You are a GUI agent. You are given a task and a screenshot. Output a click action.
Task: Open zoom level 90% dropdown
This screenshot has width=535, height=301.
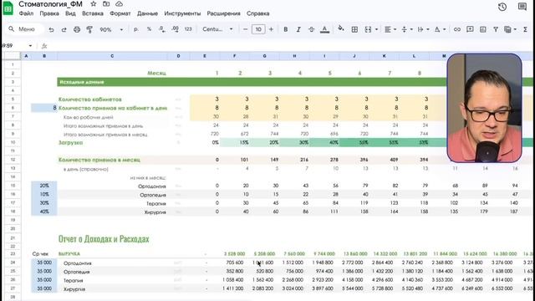[x=111, y=30]
